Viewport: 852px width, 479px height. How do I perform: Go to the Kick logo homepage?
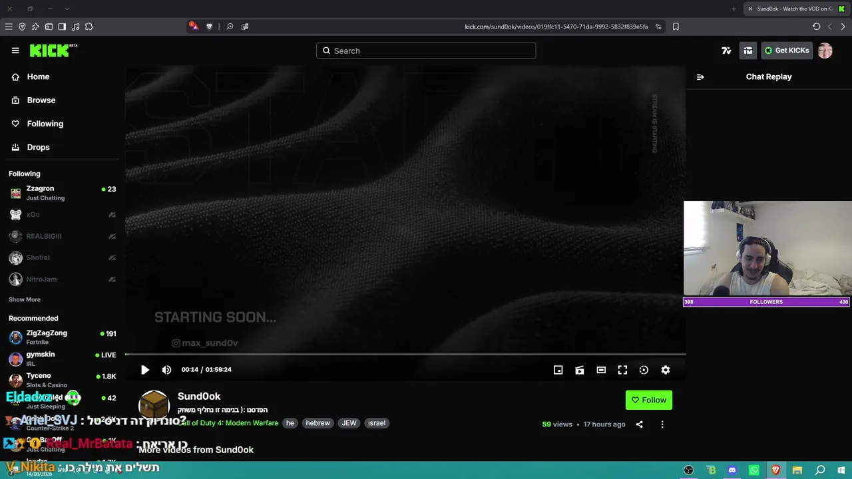53,51
